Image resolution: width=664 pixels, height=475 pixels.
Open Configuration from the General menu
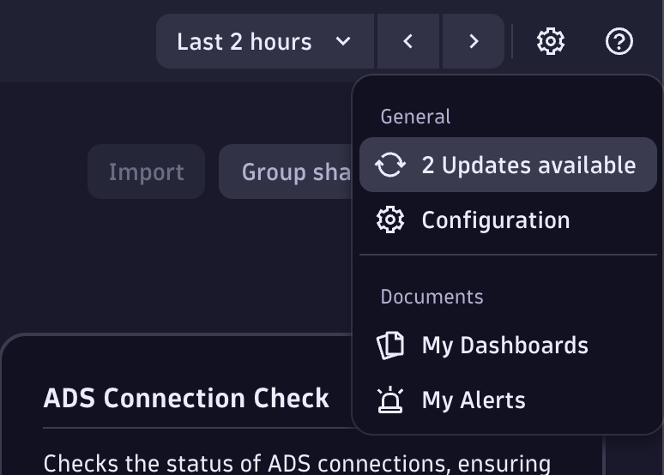[x=496, y=220]
